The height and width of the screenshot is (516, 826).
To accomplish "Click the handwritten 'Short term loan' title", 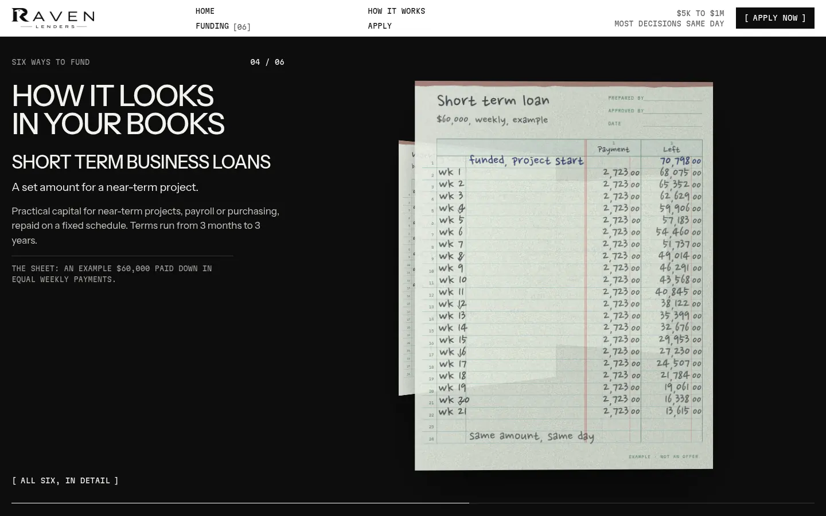I will (x=493, y=101).
